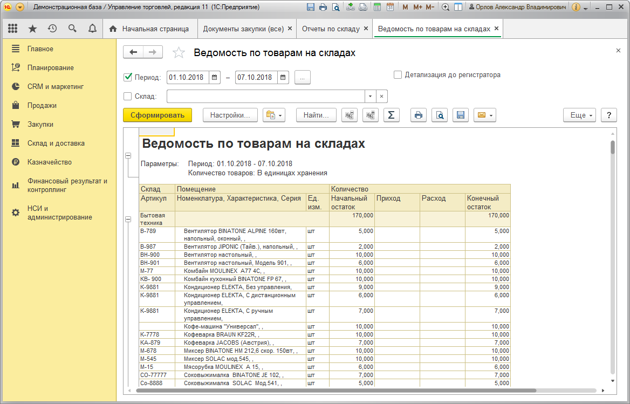Open the Настройки dialog
630x404 pixels.
tap(230, 115)
